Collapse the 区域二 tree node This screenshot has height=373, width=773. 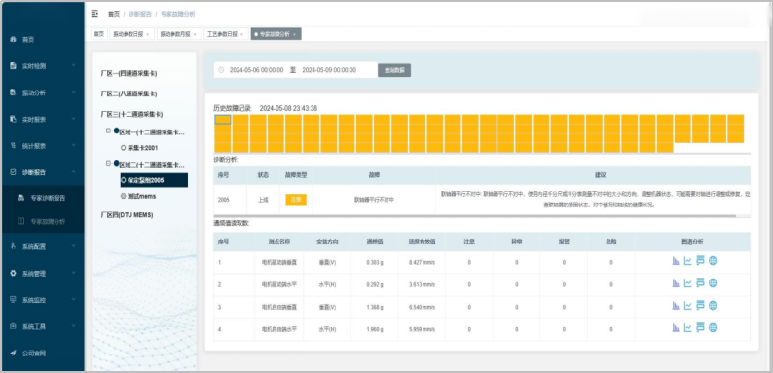point(108,163)
